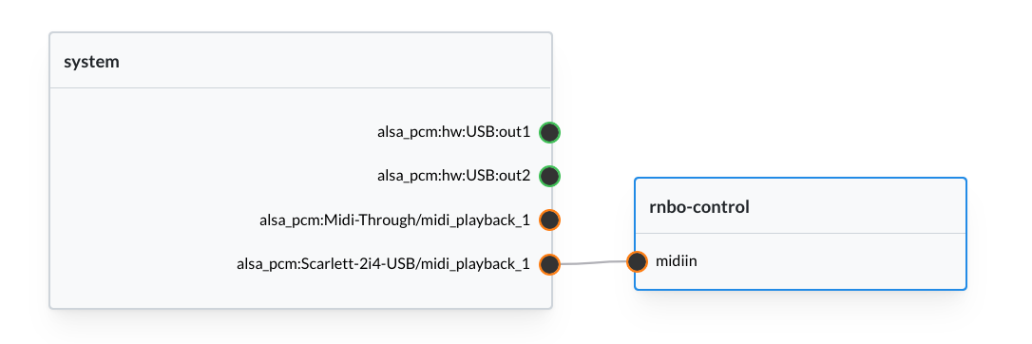Image resolution: width=1032 pixels, height=344 pixels.
Task: Click the 'system' node title text
Action: tap(91, 63)
